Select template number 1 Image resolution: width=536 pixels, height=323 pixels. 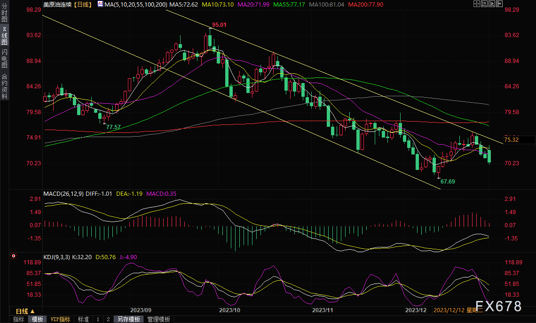tap(98, 319)
